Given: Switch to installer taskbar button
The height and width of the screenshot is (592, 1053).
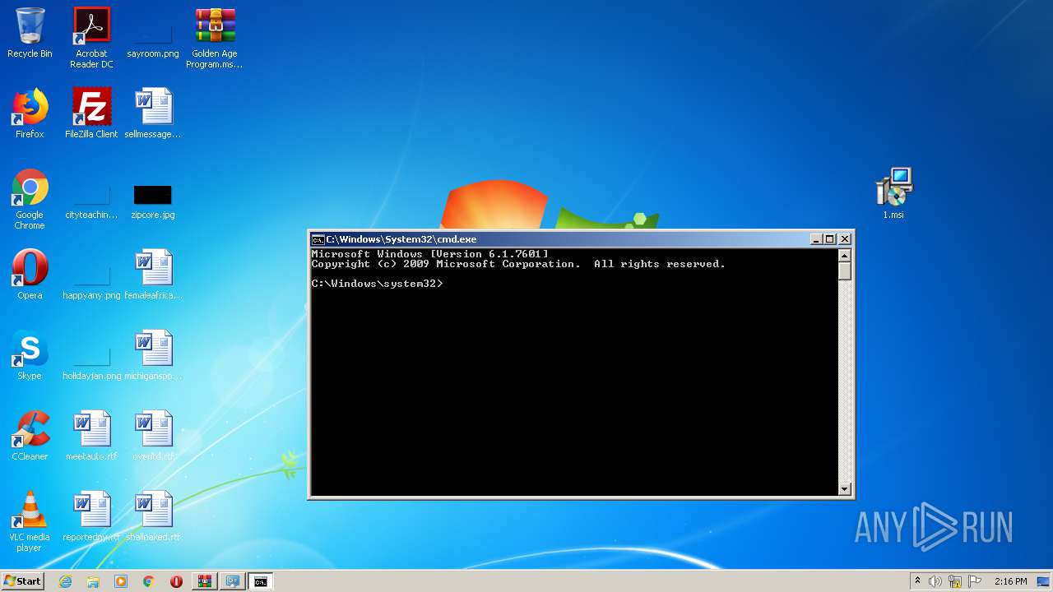Looking at the screenshot, I should (232, 581).
